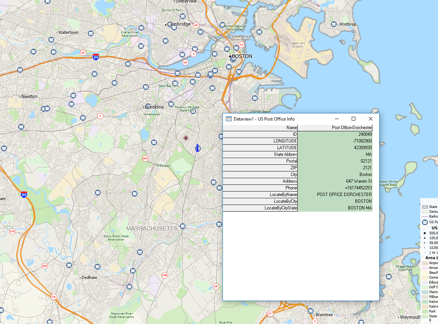Viewport: 438px width, 324px height.
Task: Click the post office icon near Braintree
Action: 310,310
